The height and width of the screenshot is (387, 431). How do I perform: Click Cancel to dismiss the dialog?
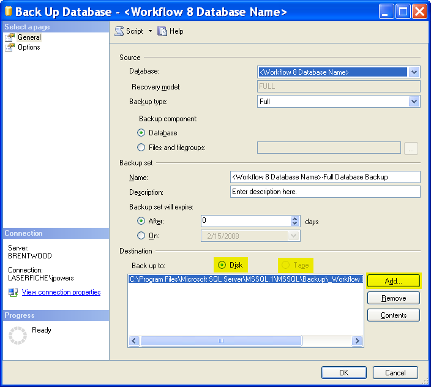395,373
